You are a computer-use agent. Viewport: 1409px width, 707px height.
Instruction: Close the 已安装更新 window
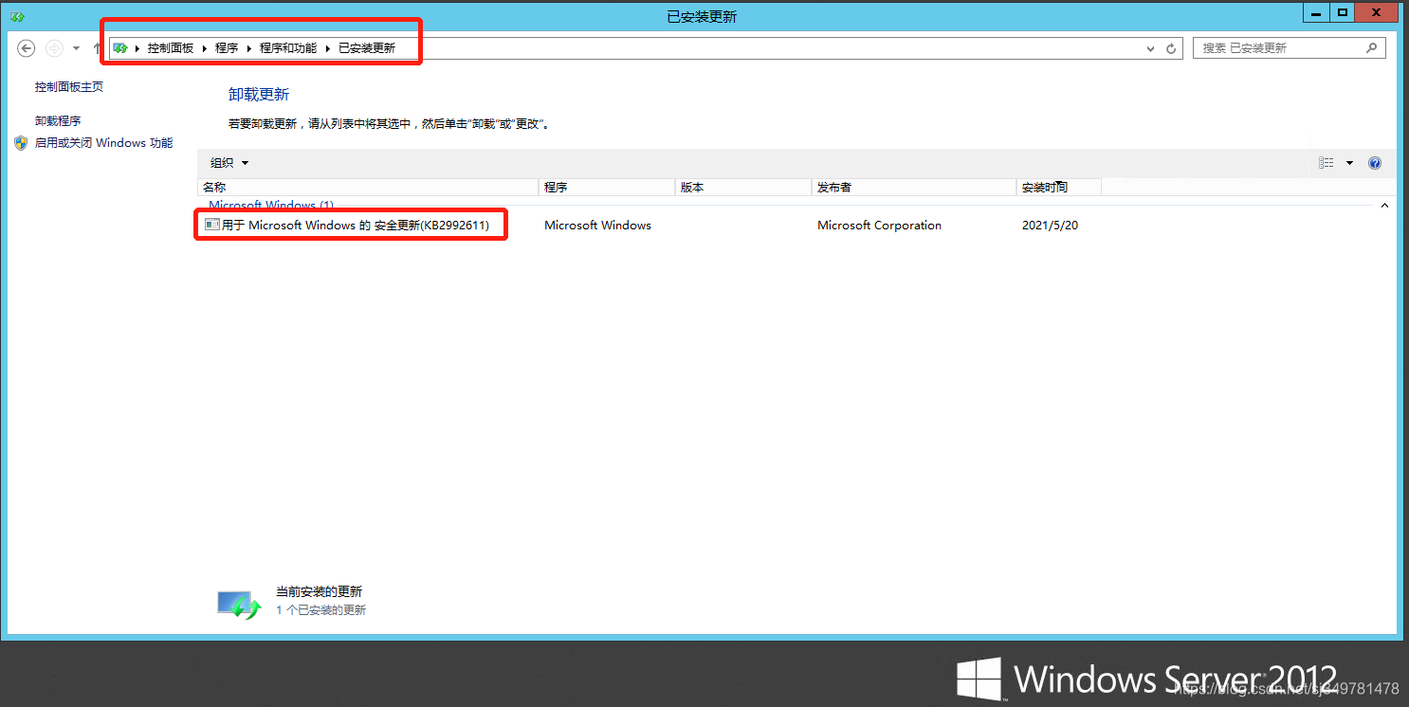[1379, 12]
